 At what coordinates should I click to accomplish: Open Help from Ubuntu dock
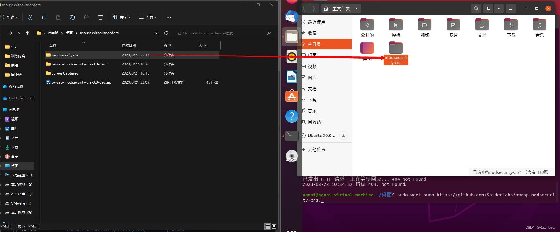[292, 116]
